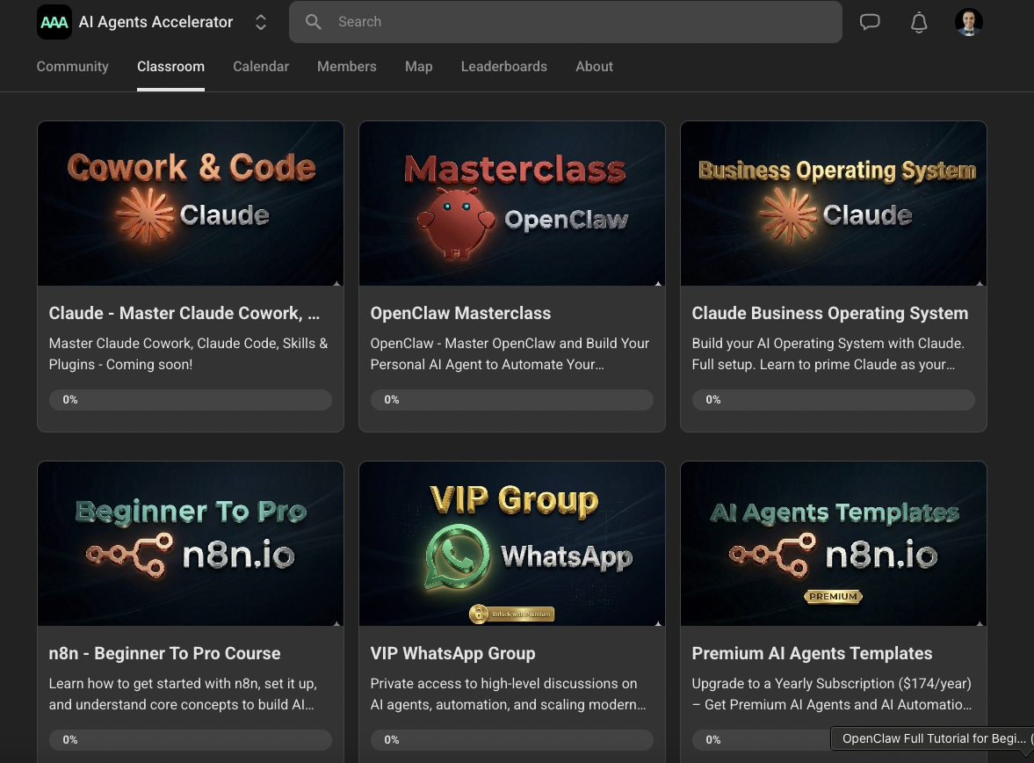
Task: Click the PREMIUM badge on AI Agents Templates
Action: (833, 596)
